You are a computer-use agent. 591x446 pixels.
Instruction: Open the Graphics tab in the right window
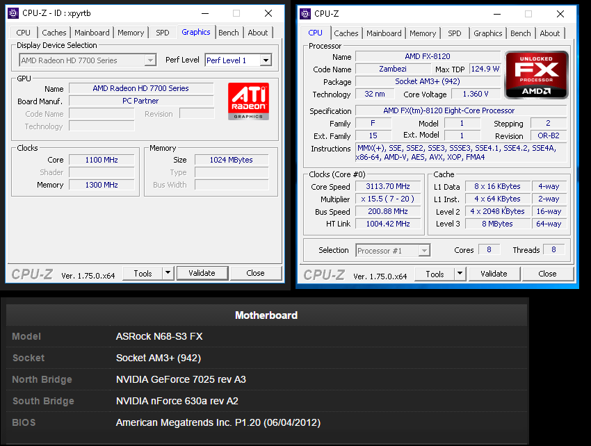click(488, 33)
